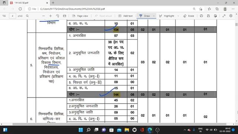The width and height of the screenshot is (238, 134).
Task: Save the PDF document
Action: [208, 16]
